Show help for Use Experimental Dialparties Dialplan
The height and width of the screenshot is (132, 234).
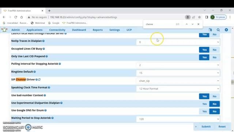[61, 103]
